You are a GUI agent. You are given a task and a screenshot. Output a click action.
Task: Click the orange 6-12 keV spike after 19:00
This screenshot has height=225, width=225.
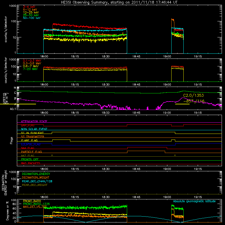(173, 20)
